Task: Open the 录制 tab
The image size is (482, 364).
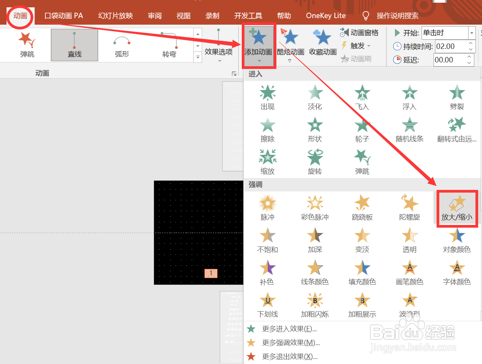Action: 213,16
